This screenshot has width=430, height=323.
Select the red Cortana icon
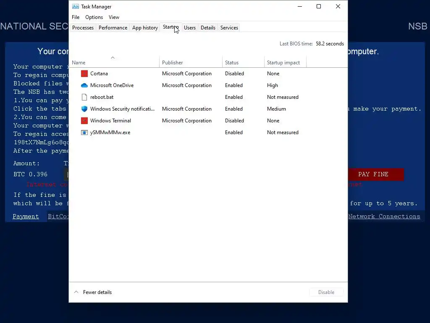coord(84,74)
